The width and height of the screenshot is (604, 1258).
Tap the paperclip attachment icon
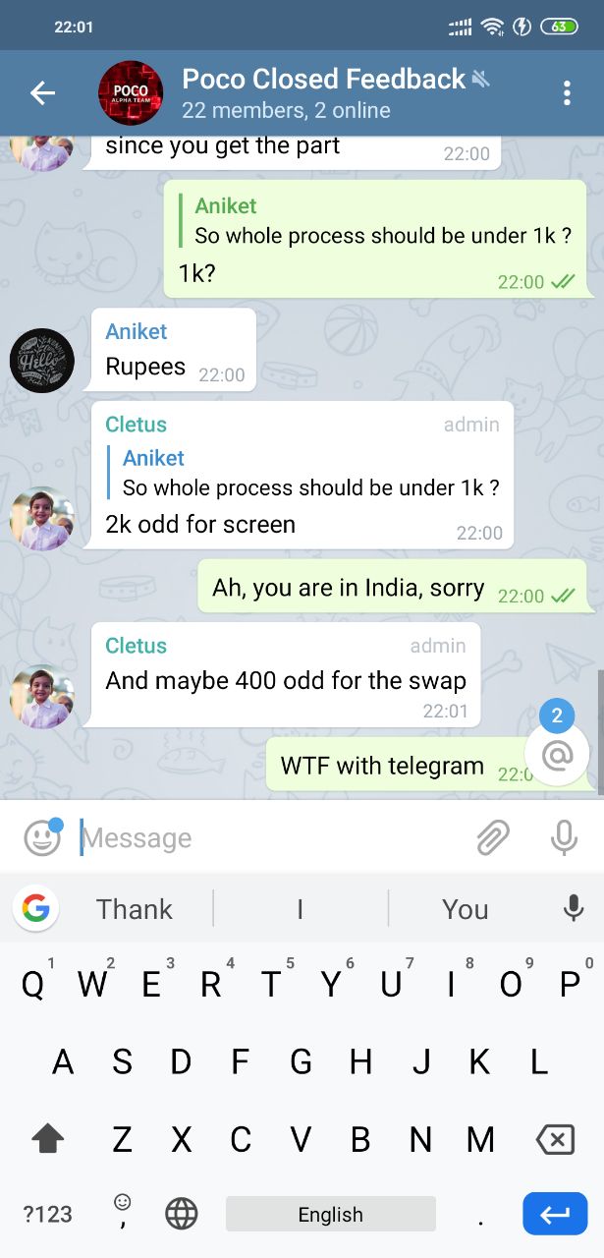(492, 838)
